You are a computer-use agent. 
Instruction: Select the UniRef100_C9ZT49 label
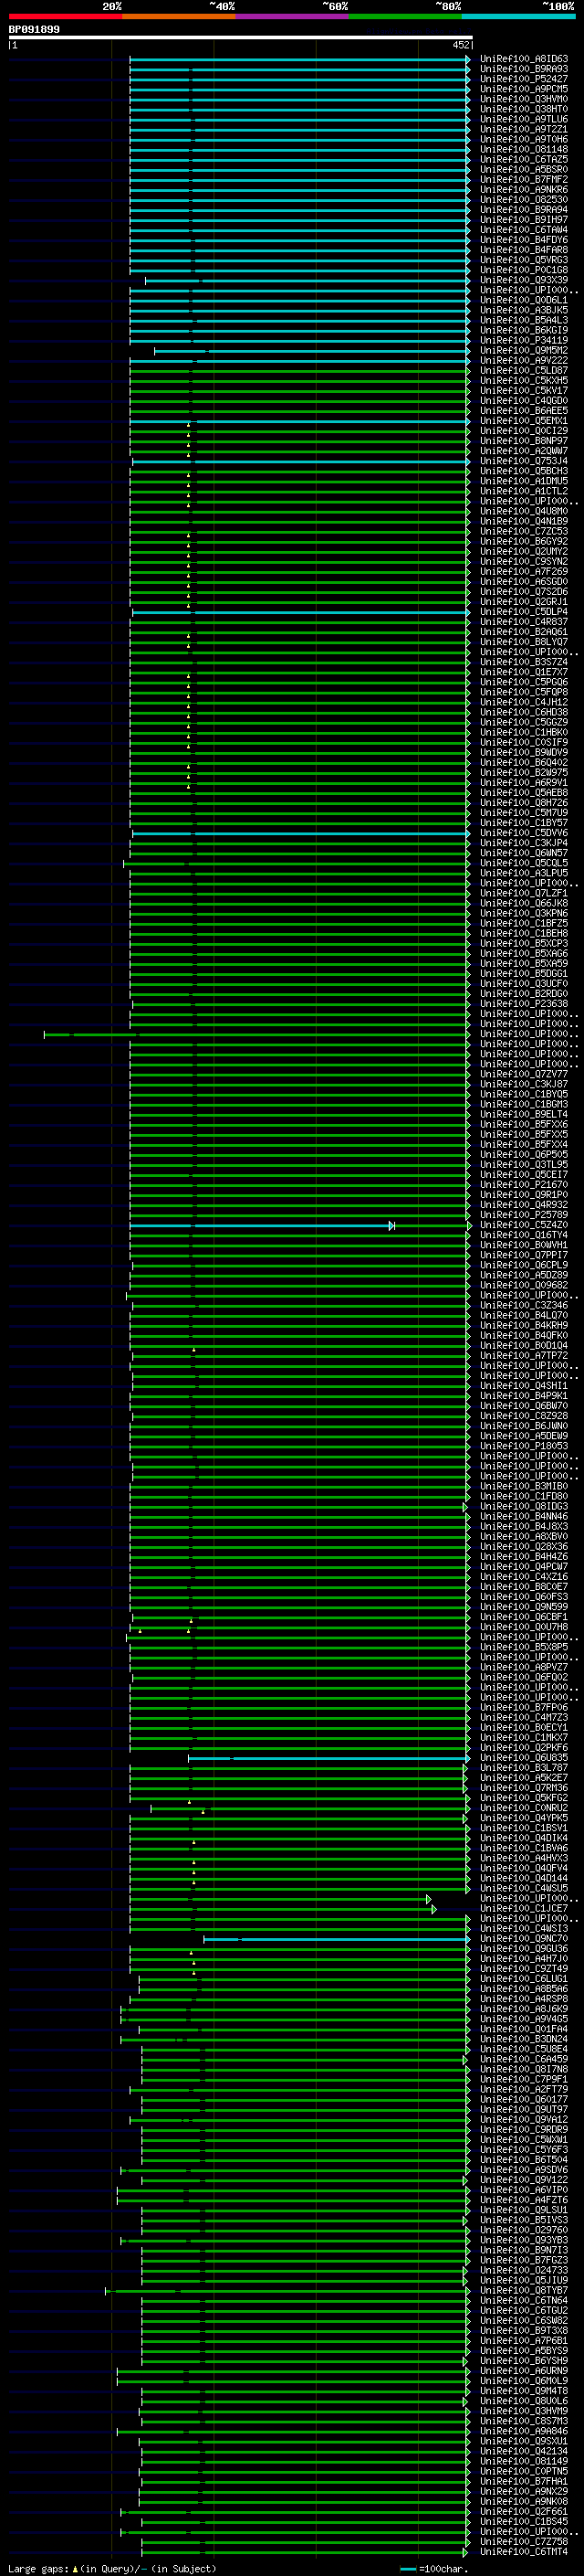pyautogui.click(x=524, y=1969)
